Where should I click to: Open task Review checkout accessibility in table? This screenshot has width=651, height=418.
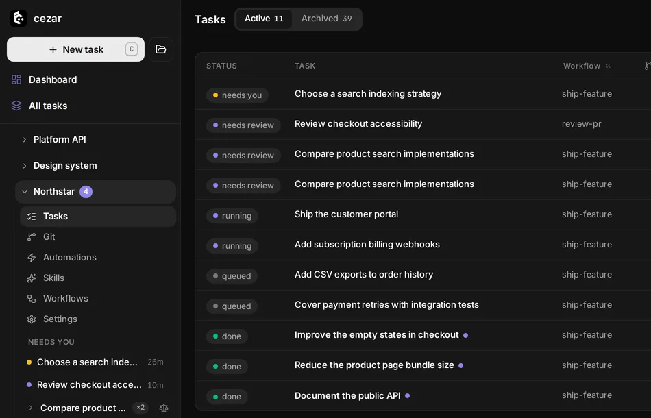point(358,124)
